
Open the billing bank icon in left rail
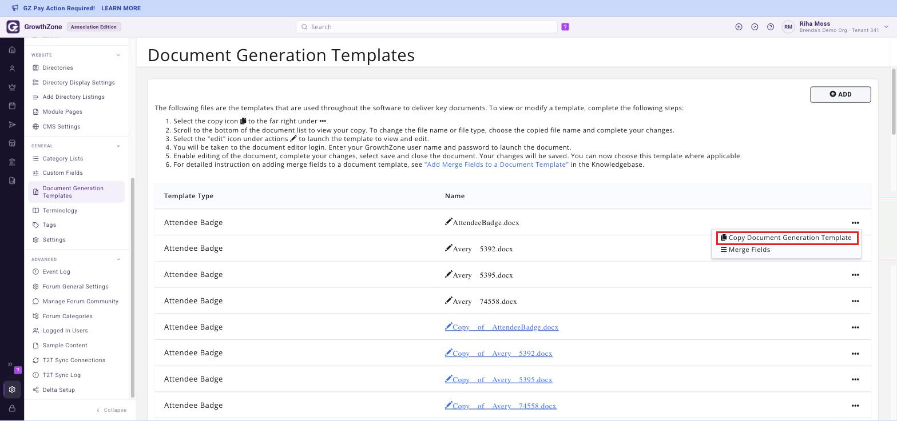[12, 162]
